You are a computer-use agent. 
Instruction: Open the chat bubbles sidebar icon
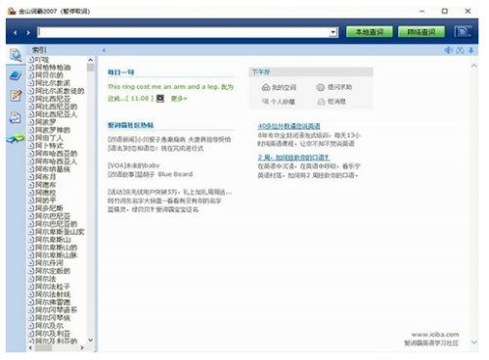coord(16,139)
